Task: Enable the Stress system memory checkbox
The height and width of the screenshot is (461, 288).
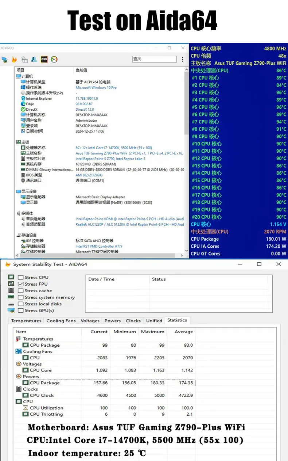Action: click(21, 297)
